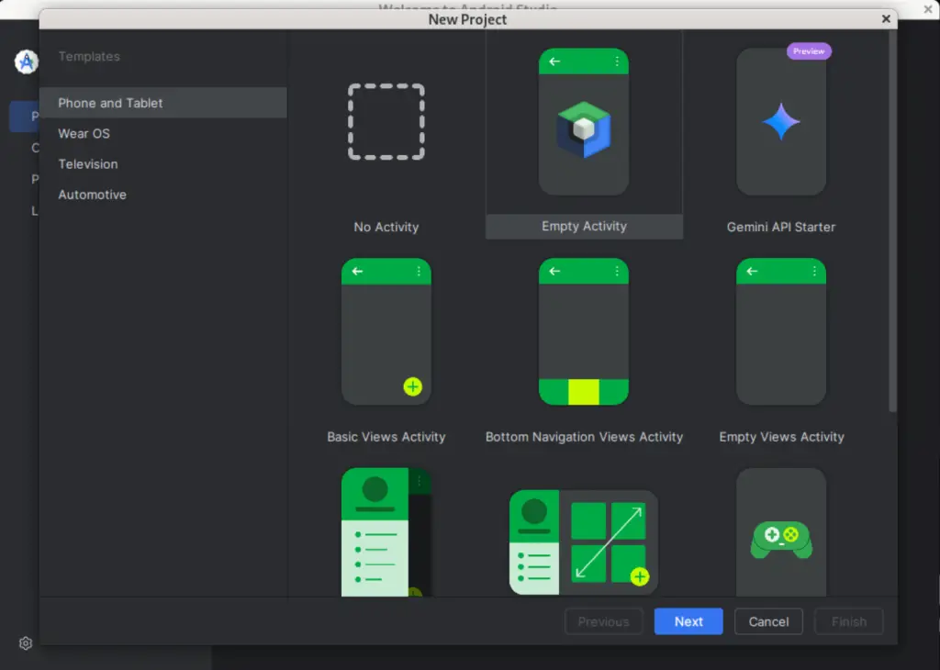Cancel the New Project dialog

pos(768,621)
